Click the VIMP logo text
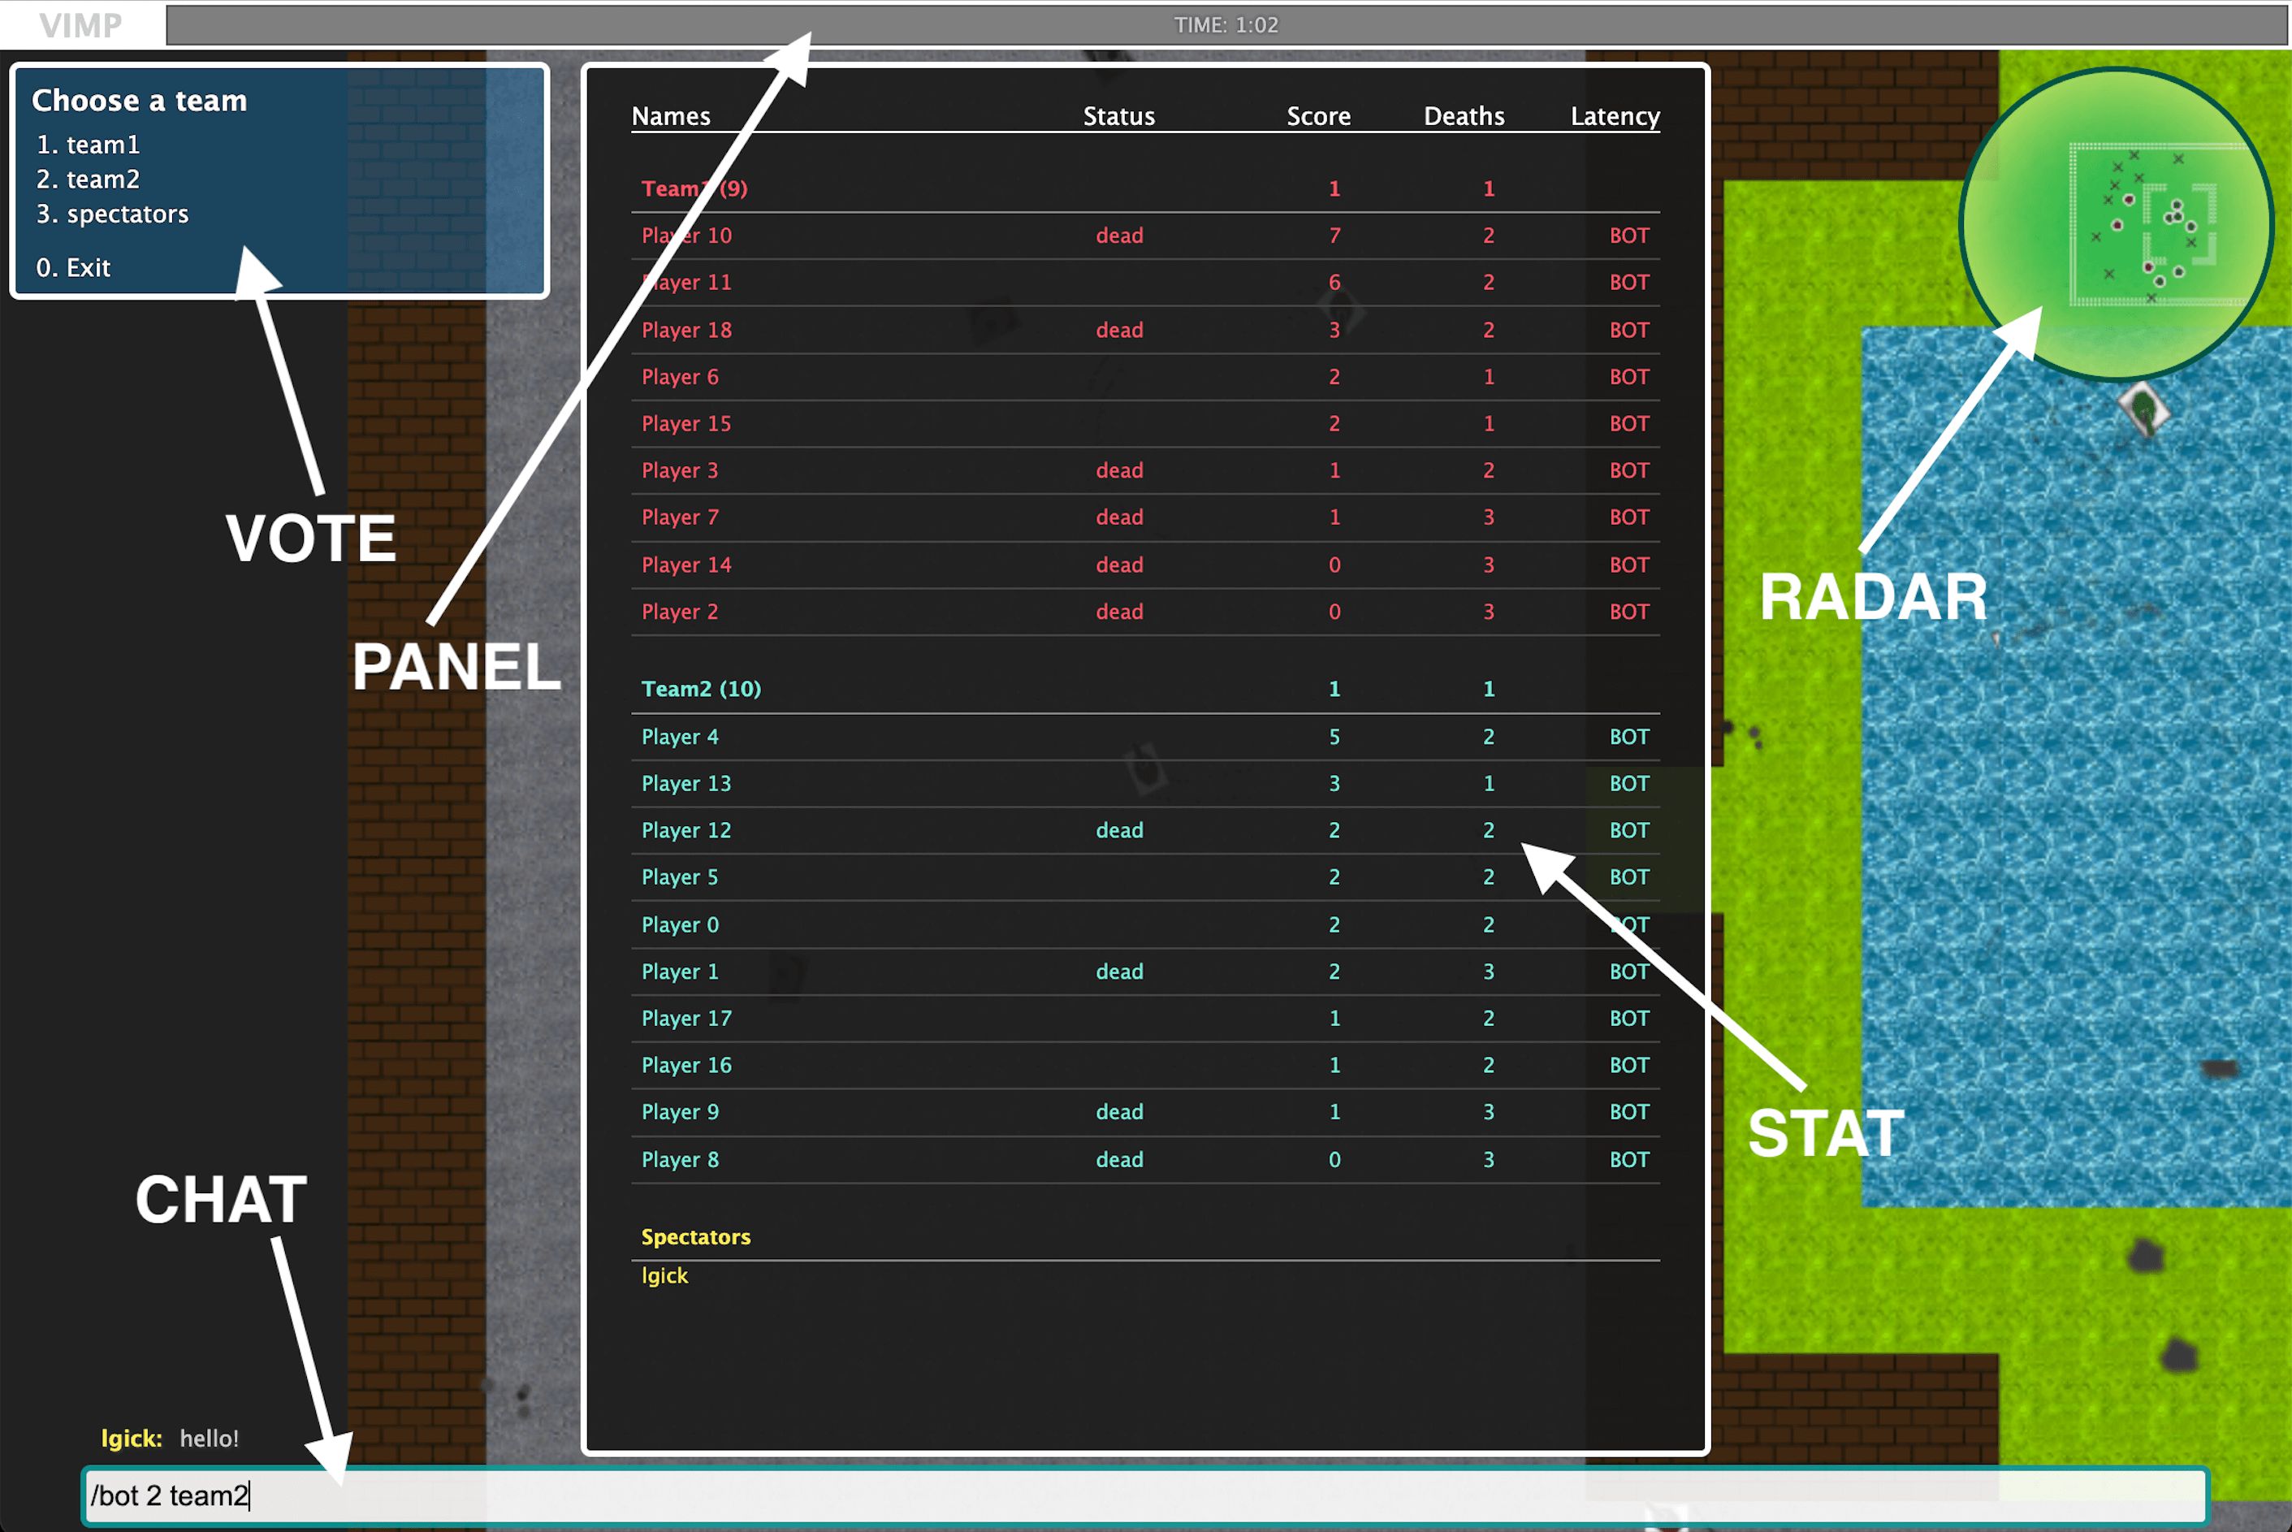The image size is (2292, 1532). (81, 25)
